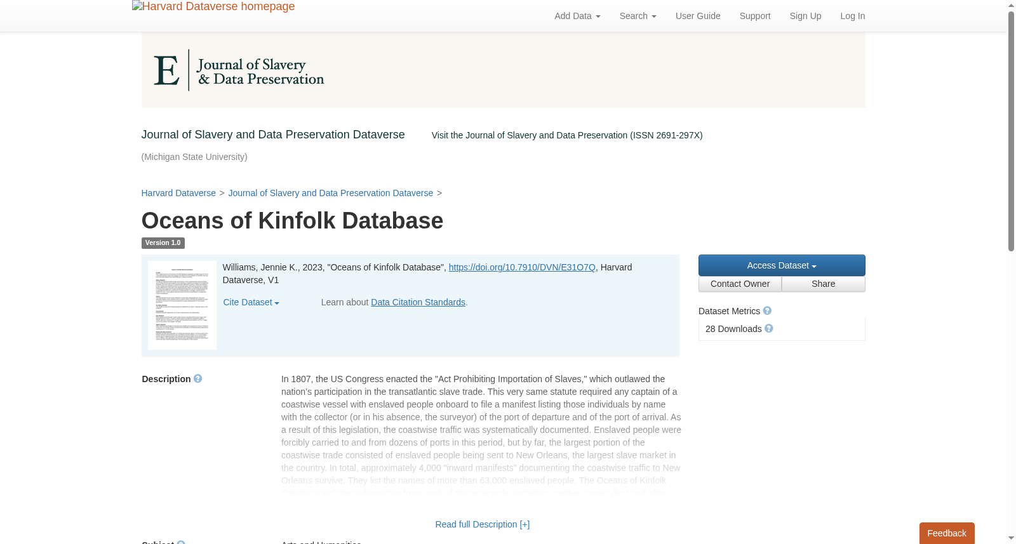
Task: Click the Version 1.0 badge
Action: tap(163, 243)
